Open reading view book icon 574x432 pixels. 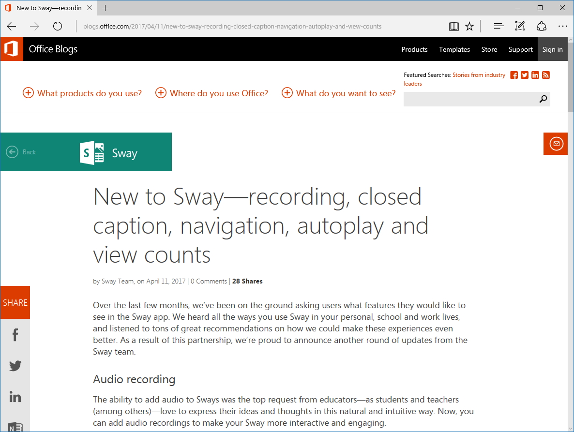[454, 26]
